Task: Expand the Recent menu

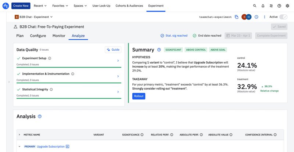Action: [40, 6]
